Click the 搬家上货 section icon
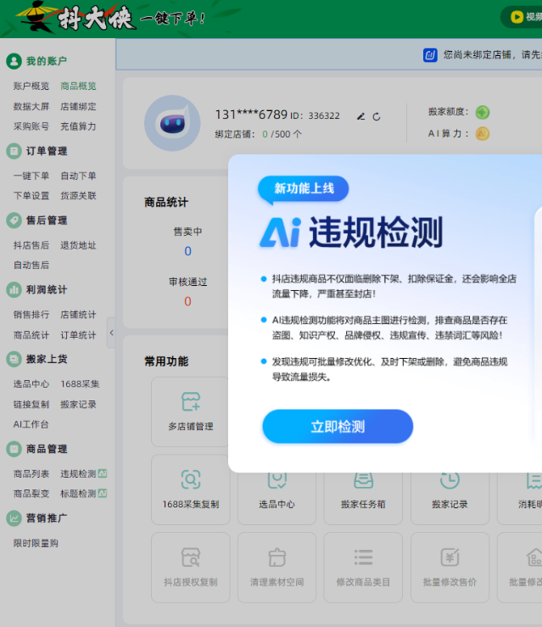This screenshot has width=542, height=627. 14,359
